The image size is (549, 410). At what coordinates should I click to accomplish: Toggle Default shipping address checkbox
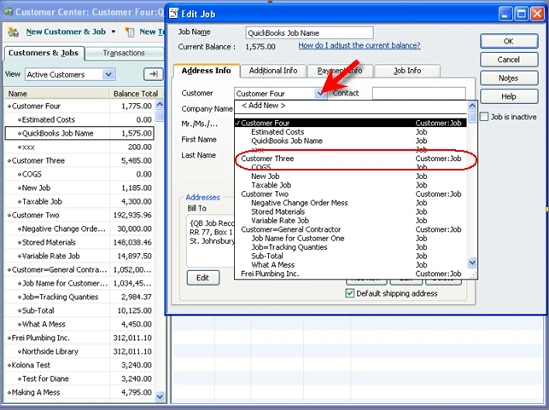[349, 293]
